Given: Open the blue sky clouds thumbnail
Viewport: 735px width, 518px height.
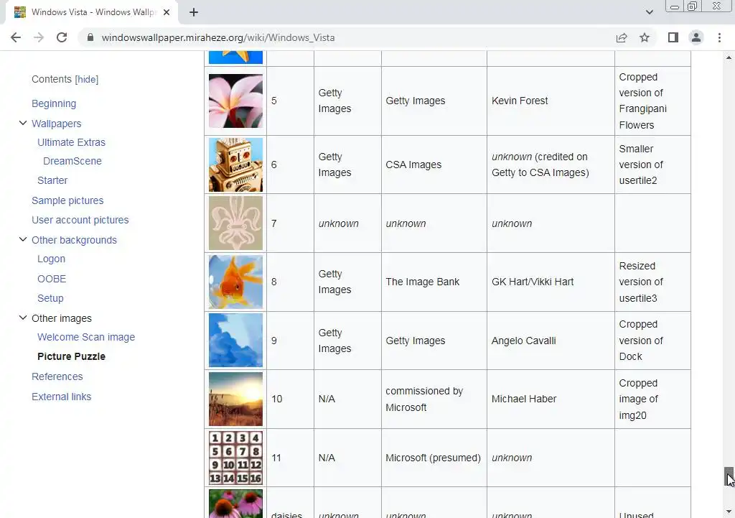Looking at the screenshot, I should pyautogui.click(x=235, y=341).
